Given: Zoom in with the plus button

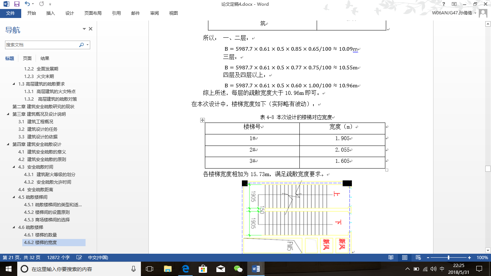Looking at the screenshot, I should point(469,258).
